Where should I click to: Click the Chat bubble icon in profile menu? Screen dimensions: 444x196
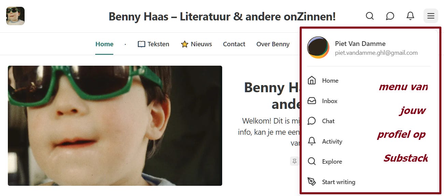click(312, 121)
